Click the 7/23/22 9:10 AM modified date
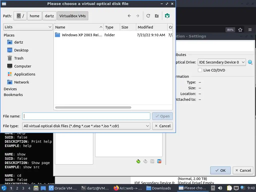The image size is (256, 192). coord(151,35)
